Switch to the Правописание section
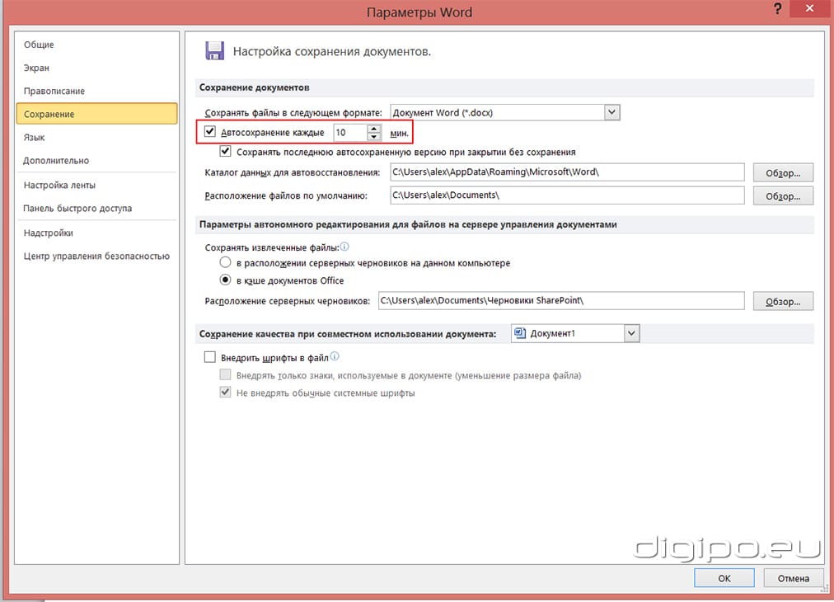The width and height of the screenshot is (834, 602). click(54, 91)
